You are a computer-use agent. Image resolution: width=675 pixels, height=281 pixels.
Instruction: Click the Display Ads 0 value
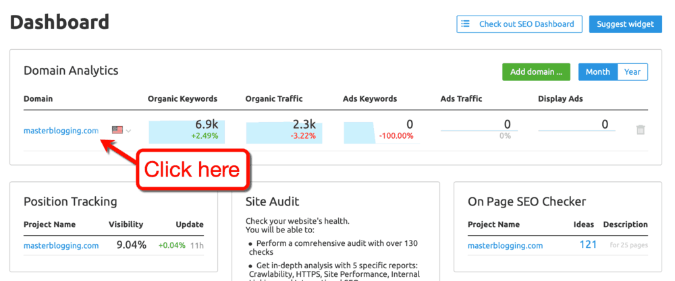(605, 125)
